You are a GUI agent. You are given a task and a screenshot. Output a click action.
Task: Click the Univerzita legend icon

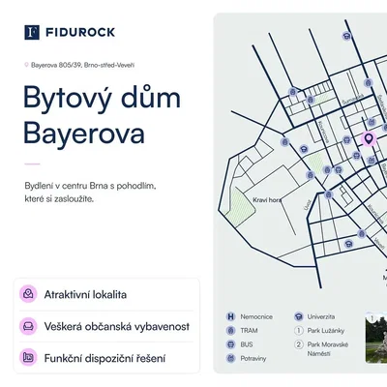pyautogui.click(x=299, y=316)
